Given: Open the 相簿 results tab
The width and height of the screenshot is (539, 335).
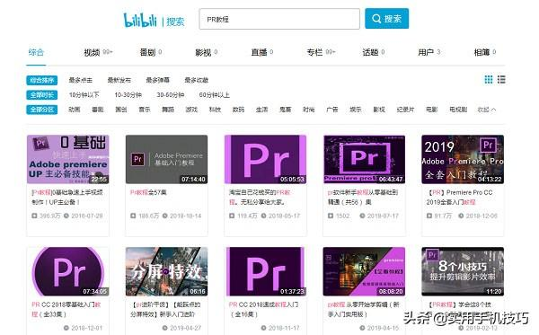Looking at the screenshot, I should pos(485,52).
